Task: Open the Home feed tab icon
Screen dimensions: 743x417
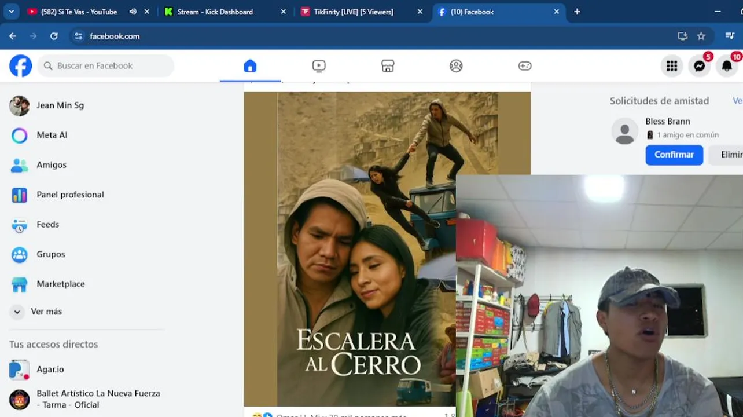Action: pyautogui.click(x=250, y=66)
